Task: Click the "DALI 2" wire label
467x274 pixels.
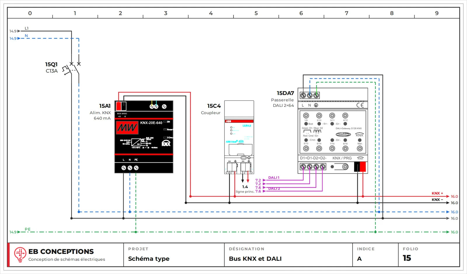Action: pos(274,189)
